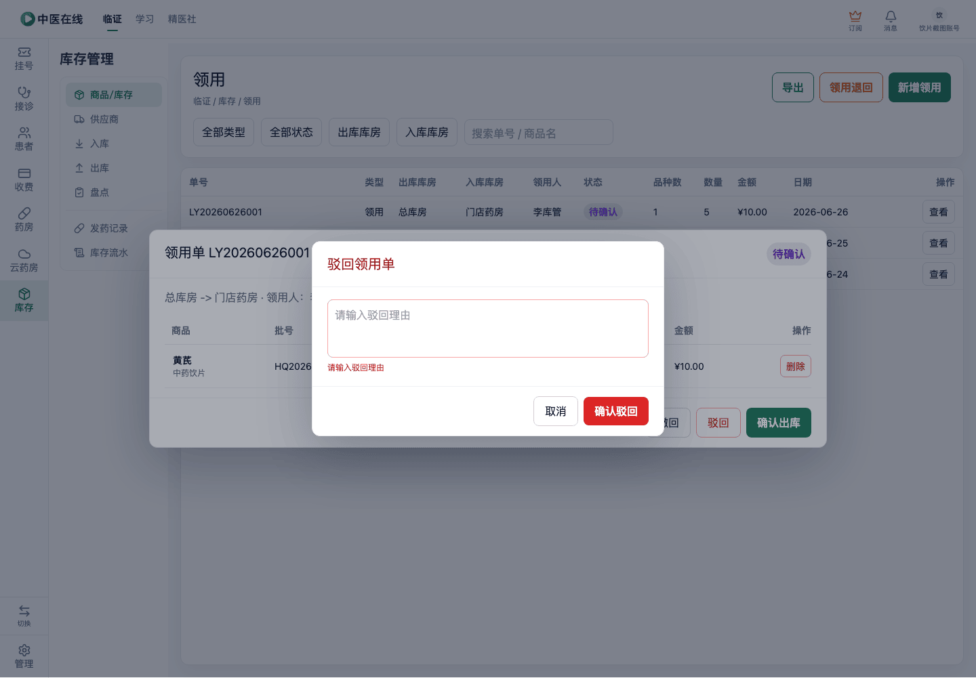Focus the 请输入驳回理由 text area
976x678 pixels.
(x=488, y=329)
